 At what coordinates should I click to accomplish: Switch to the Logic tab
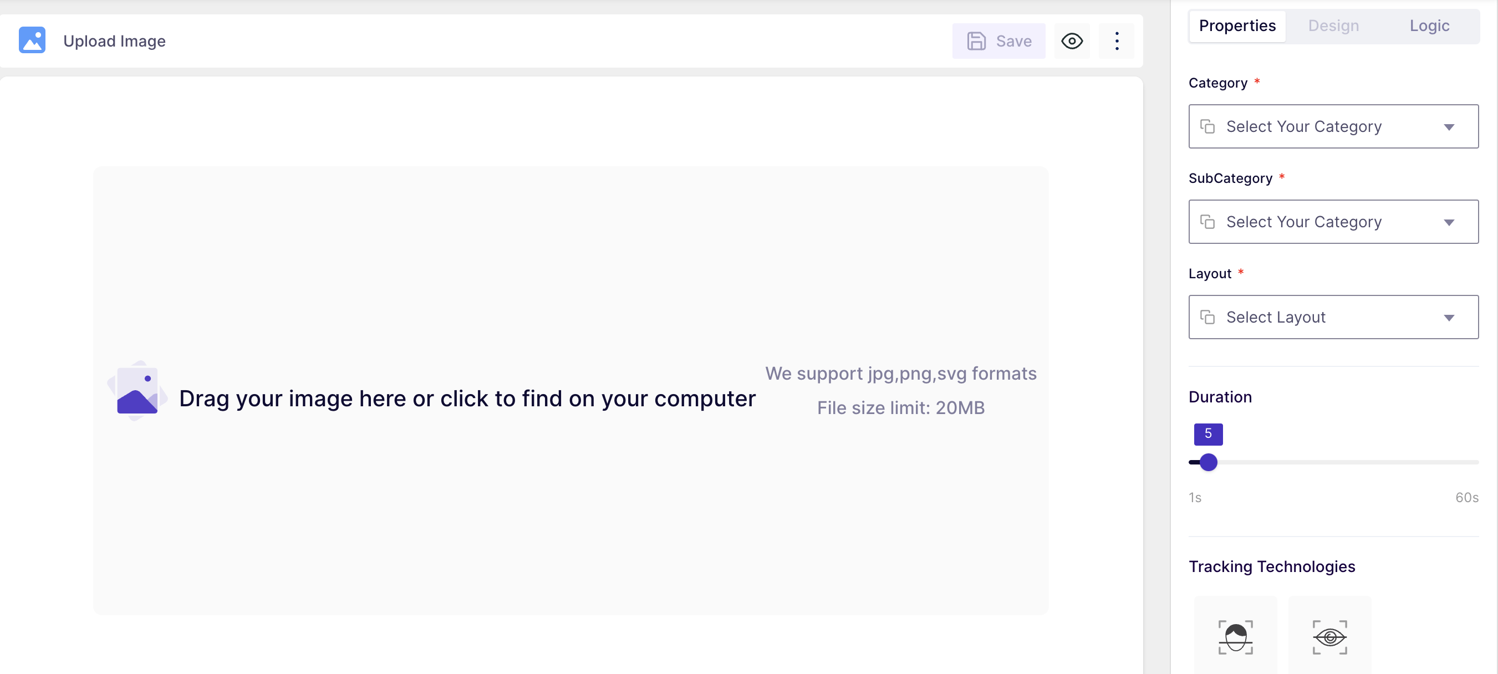click(1429, 25)
